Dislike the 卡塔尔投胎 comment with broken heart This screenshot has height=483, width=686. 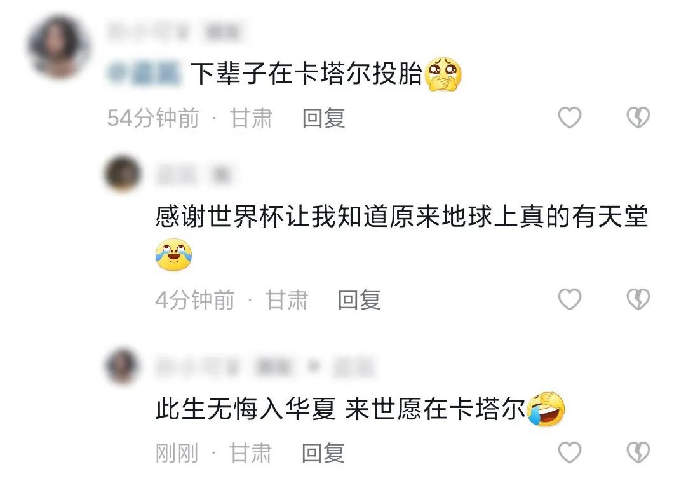click(638, 118)
